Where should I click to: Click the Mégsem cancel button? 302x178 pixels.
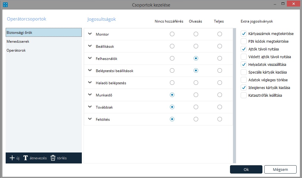tap(280, 169)
